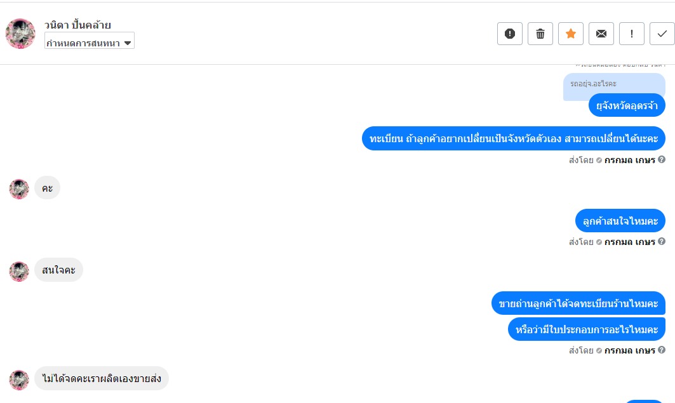Screen dimensions: 675x403
Task: Select the ยุจังหวัดอุตรจ้า message bubble
Action: point(627,105)
